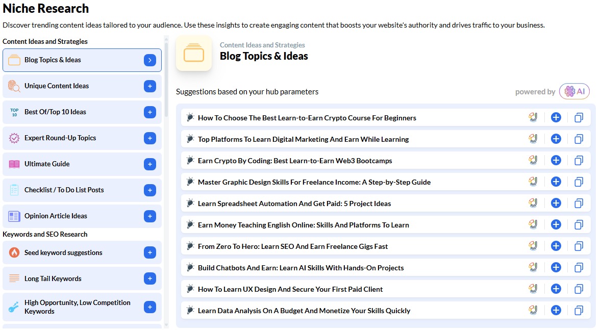Copy the 'Build Chatbots And Earn' topic
This screenshot has height=330, width=602.
click(579, 268)
